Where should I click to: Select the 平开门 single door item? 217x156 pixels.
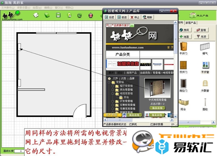pyautogui.click(x=183, y=48)
